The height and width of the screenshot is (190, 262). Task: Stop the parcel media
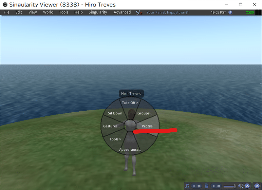pyautogui.click(x=218, y=186)
